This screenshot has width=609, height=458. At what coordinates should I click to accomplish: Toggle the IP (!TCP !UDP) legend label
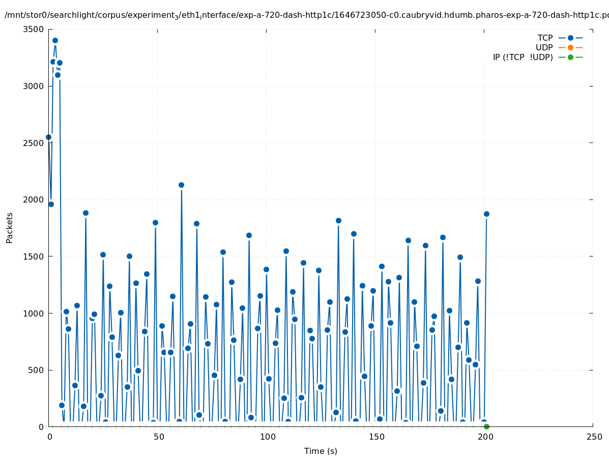pos(523,57)
